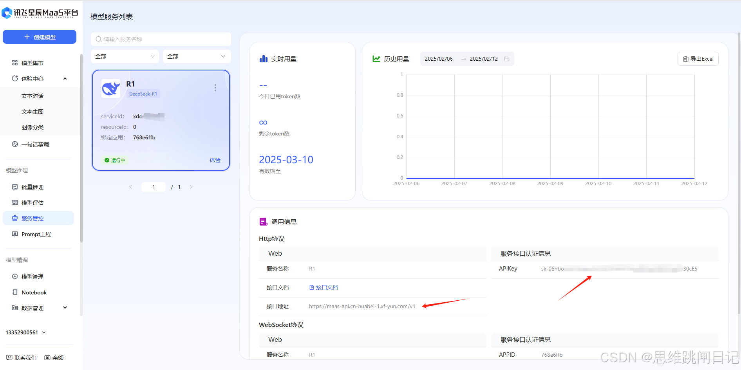Click start date 2025/02/06 field
Image resolution: width=741 pixels, height=370 pixels.
[439, 59]
